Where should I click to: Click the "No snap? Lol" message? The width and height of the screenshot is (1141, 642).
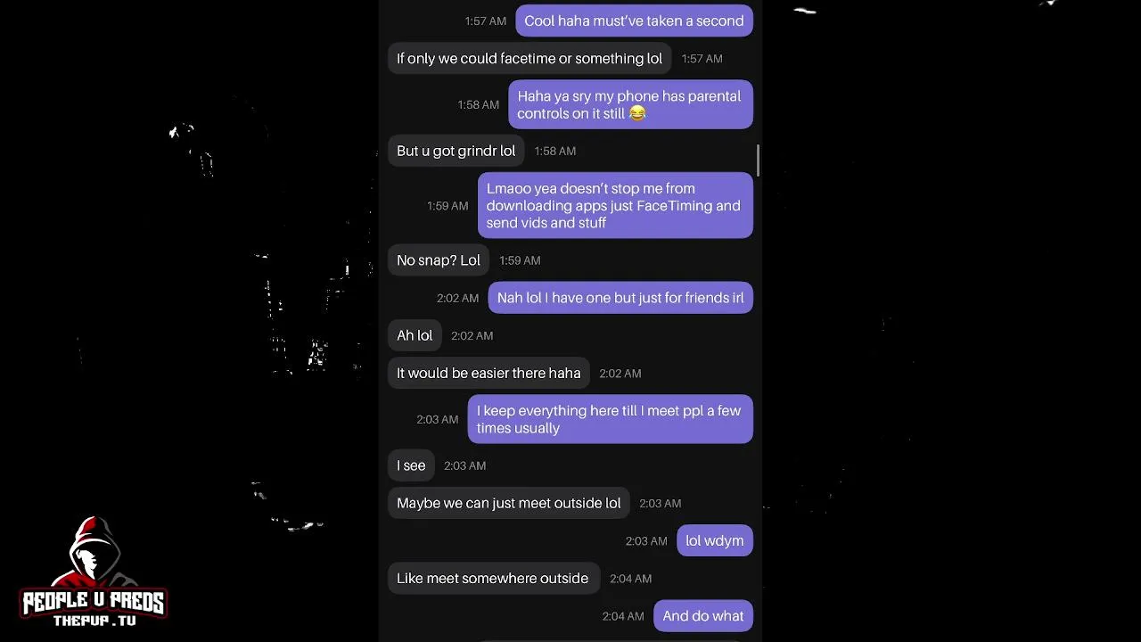[438, 260]
